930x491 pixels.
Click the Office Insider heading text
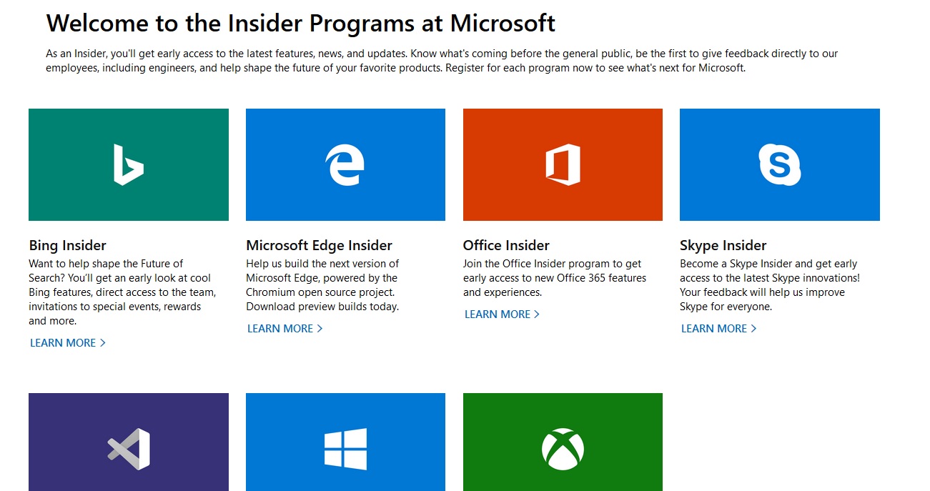[x=505, y=245]
